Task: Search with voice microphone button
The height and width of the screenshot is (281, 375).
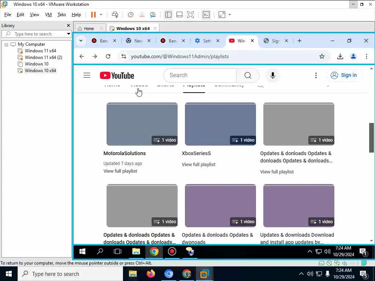Action: point(272,75)
